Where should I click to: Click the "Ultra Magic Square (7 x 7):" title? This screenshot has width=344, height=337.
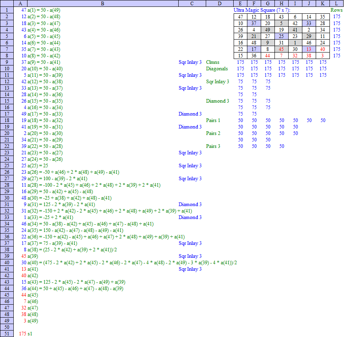(262, 10)
